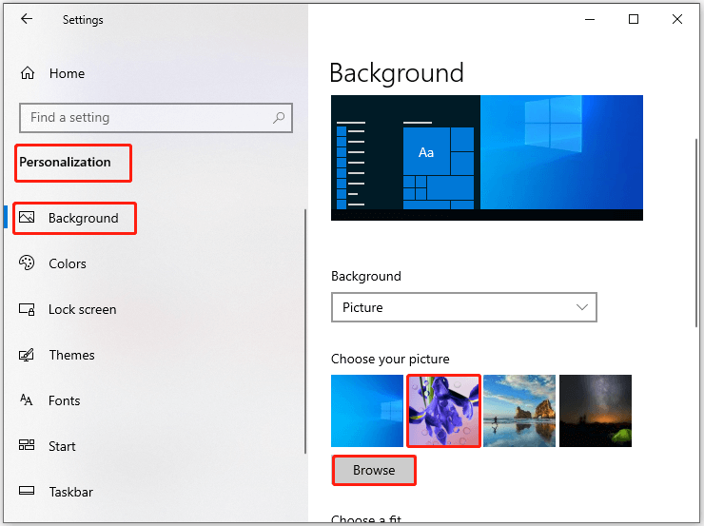Click the right pane vertical scrollbar
The width and height of the screenshot is (704, 526).
coord(696,233)
